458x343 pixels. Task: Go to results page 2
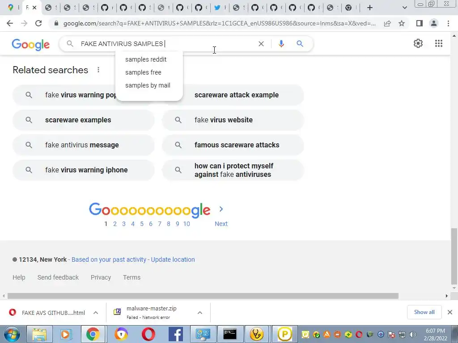pyautogui.click(x=115, y=224)
